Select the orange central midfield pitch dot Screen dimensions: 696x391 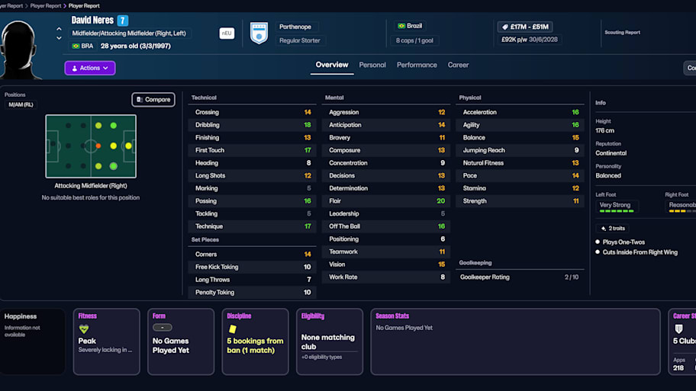point(98,146)
